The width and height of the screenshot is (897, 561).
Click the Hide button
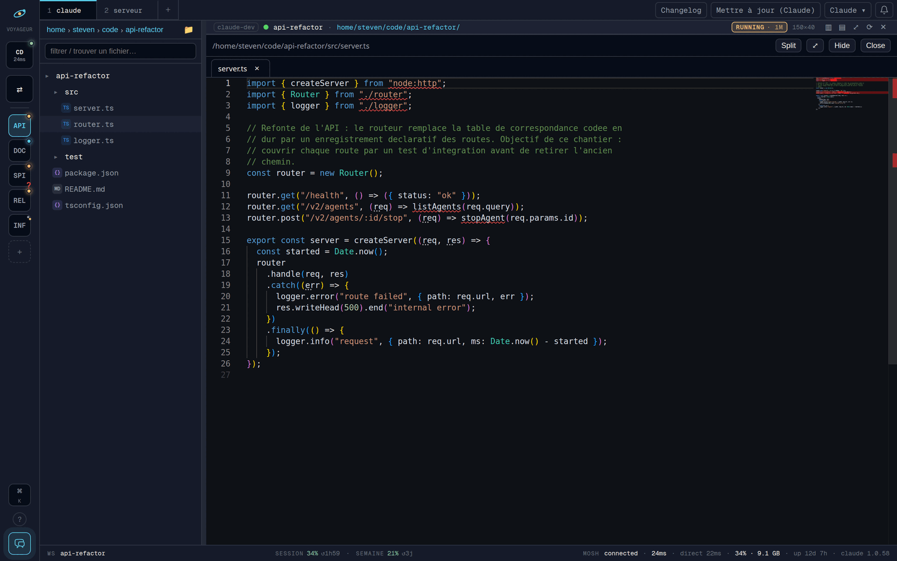(x=841, y=45)
